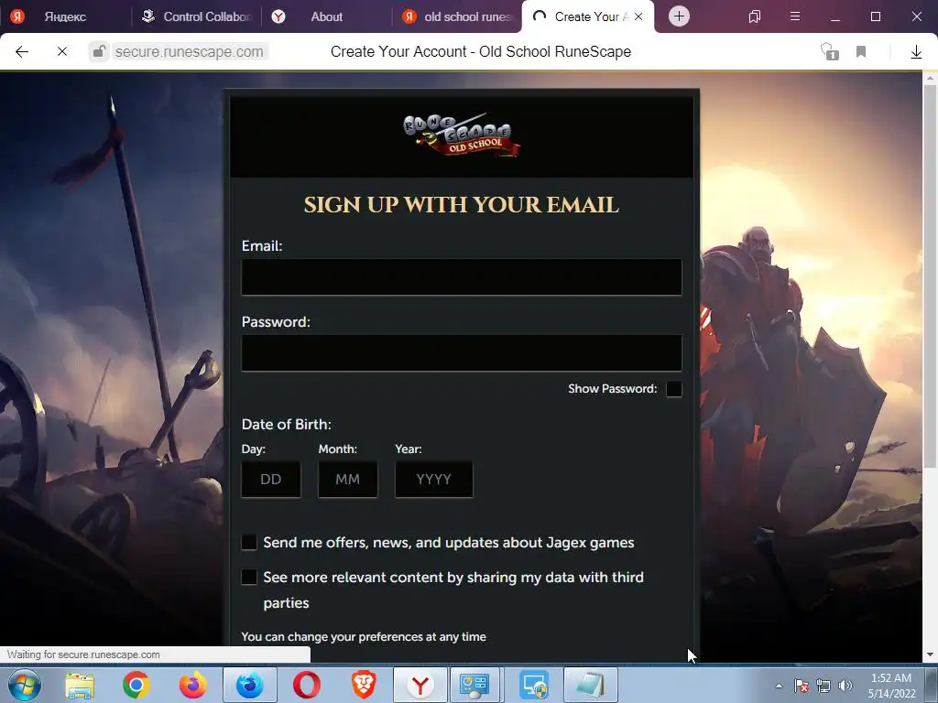Close the Create Your Account tab

(x=638, y=16)
